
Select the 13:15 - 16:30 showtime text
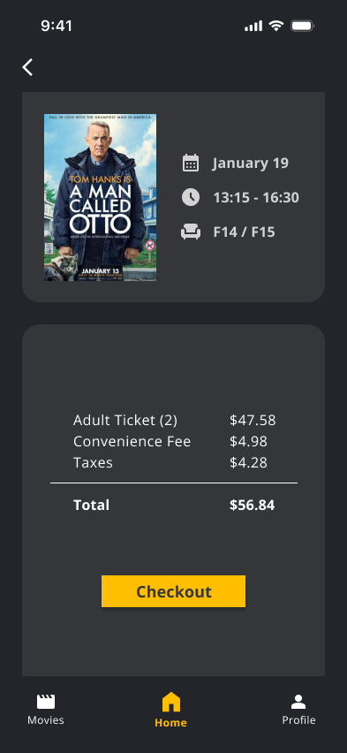(x=256, y=197)
